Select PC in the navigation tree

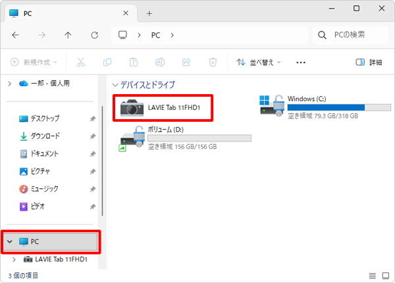(51, 242)
